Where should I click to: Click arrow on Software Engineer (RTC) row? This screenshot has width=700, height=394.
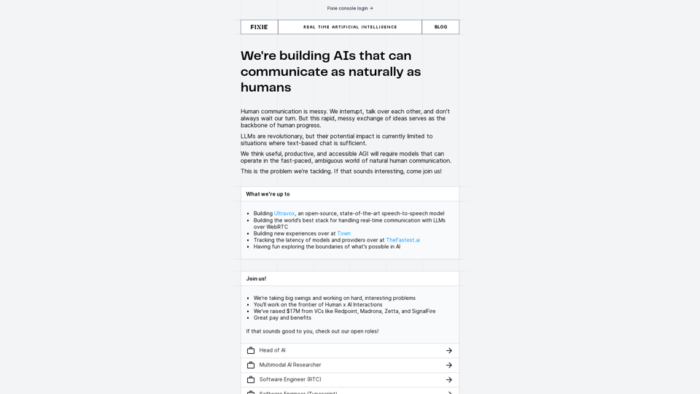[x=449, y=379]
